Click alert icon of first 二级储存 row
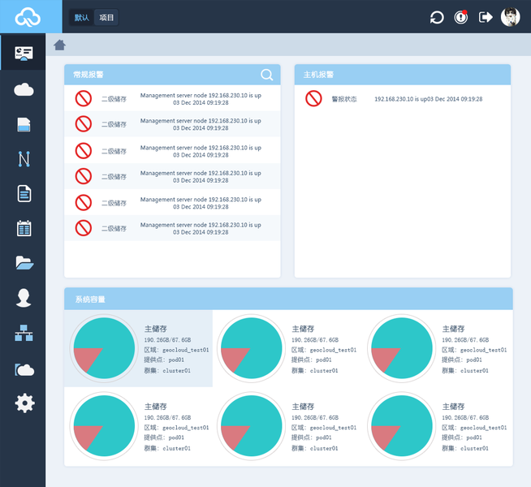 pyautogui.click(x=84, y=98)
